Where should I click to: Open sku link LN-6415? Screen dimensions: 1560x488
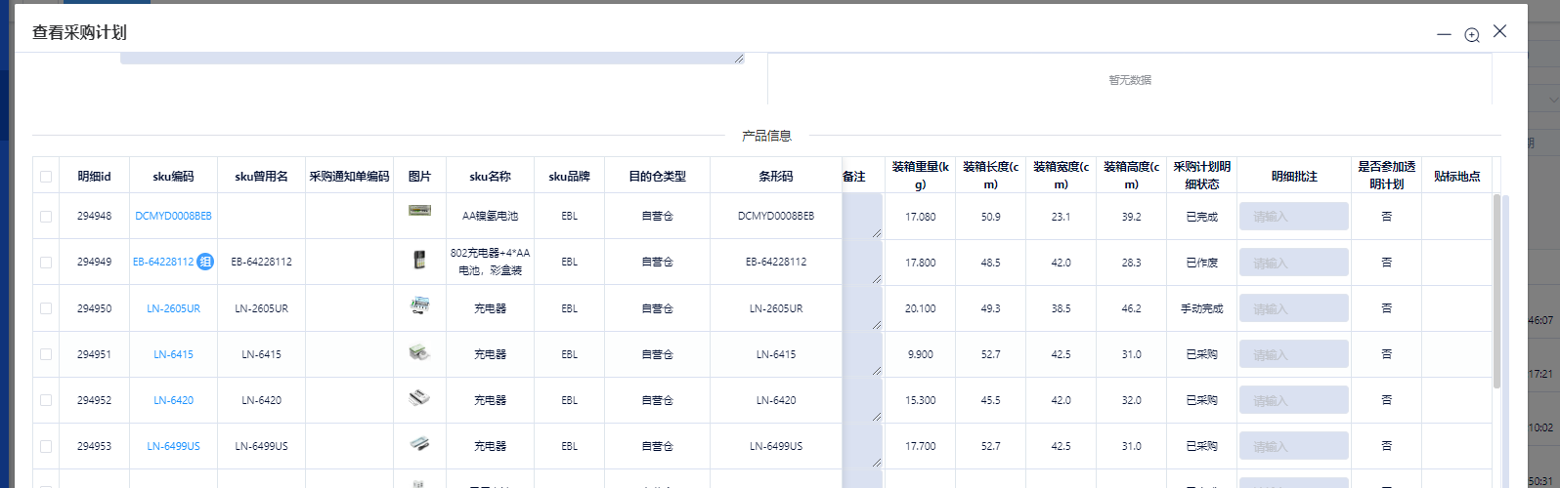[173, 354]
